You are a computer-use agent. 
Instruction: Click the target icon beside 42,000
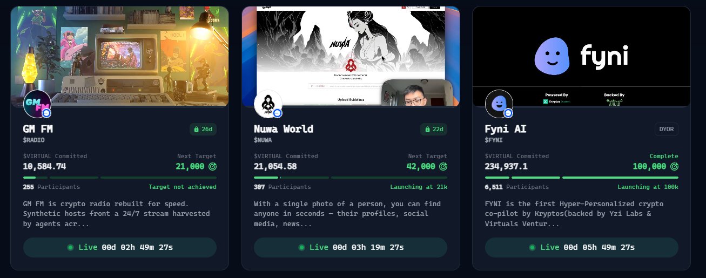(443, 166)
